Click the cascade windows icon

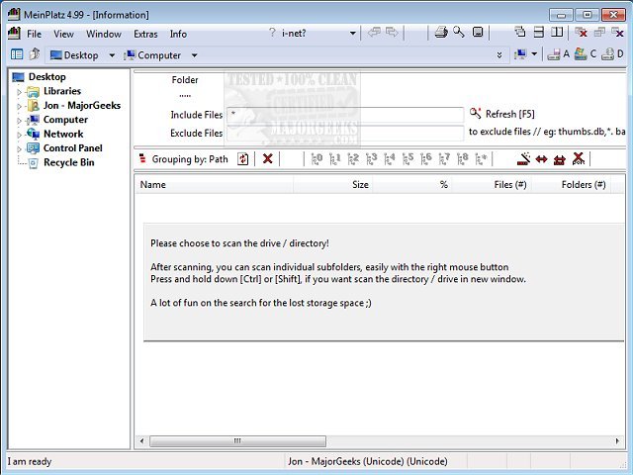pyautogui.click(x=518, y=34)
